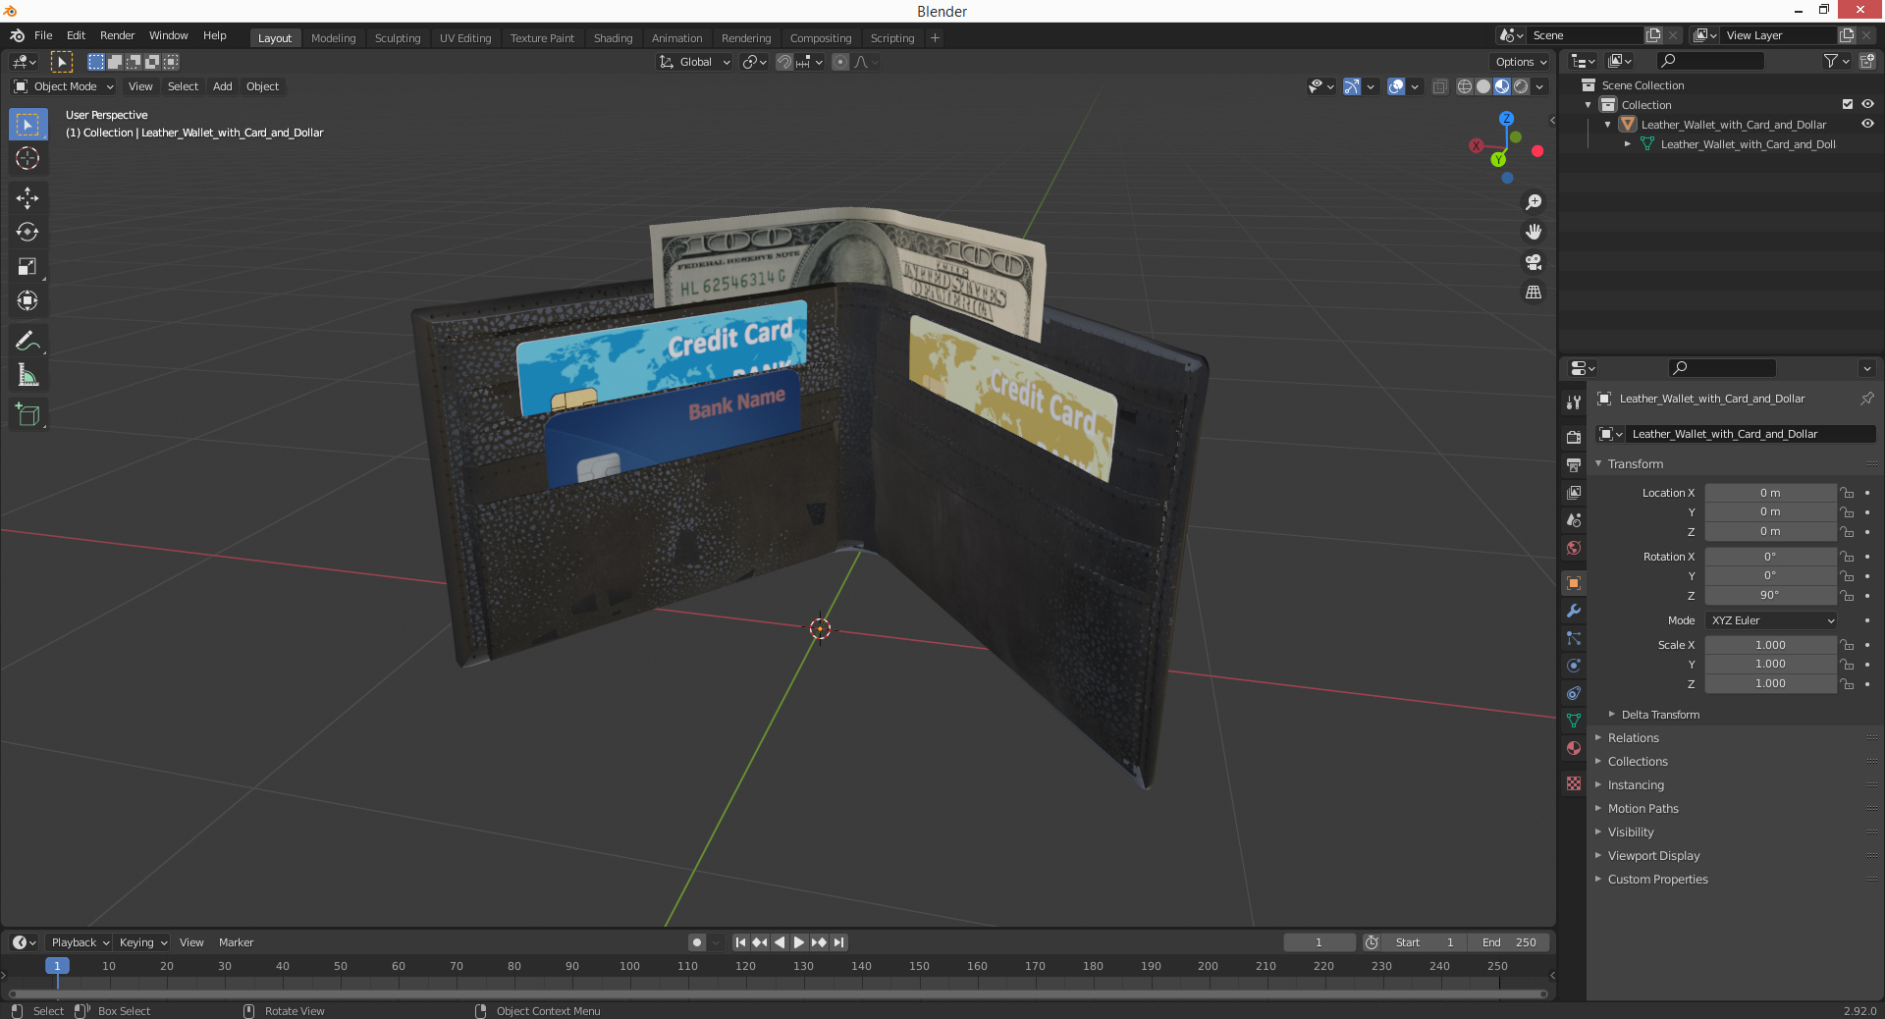Click the viewport zoom magnifier icon

pyautogui.click(x=1534, y=202)
